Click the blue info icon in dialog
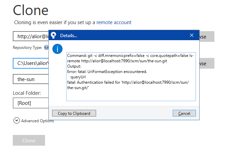248x150 pixels. tap(57, 49)
